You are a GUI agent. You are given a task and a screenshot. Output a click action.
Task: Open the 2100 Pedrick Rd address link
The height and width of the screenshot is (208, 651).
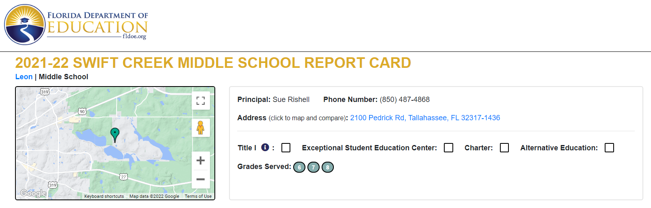coord(425,118)
